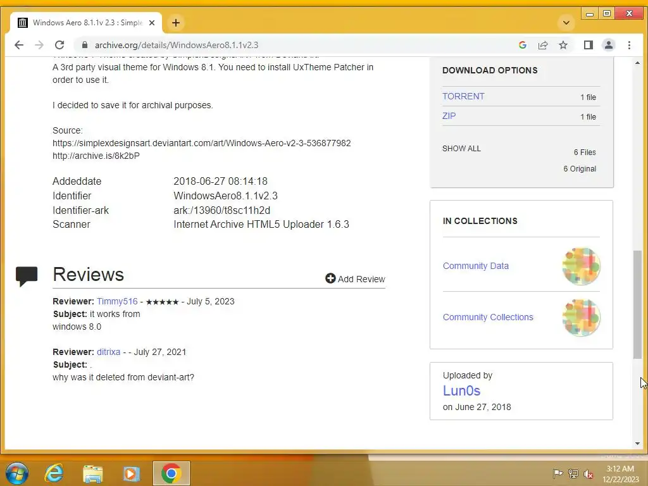The height and width of the screenshot is (486, 648).
Task: Launch Internet Explorer from taskbar
Action: pos(54,473)
